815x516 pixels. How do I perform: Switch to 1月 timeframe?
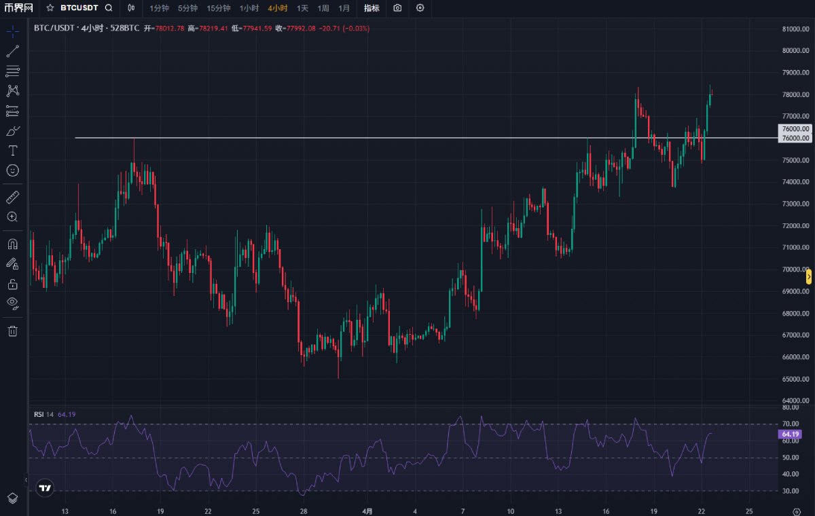point(344,8)
